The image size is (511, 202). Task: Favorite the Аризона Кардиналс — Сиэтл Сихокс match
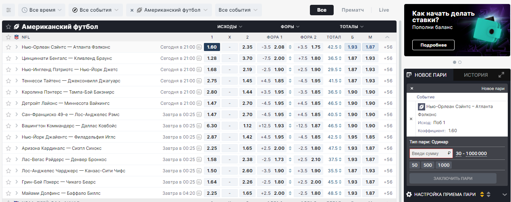click(x=8, y=148)
